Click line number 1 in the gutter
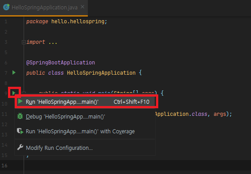 click(x=6, y=21)
